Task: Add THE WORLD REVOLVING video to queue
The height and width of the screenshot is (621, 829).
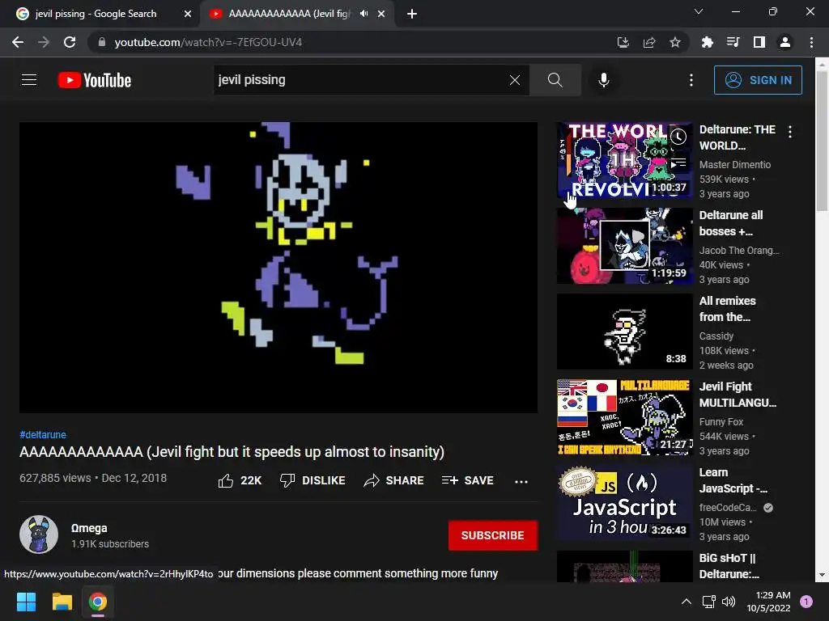Action: [678, 163]
